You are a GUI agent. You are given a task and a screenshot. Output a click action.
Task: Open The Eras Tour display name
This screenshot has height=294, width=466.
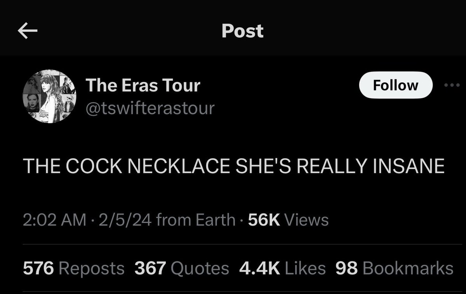tap(143, 85)
